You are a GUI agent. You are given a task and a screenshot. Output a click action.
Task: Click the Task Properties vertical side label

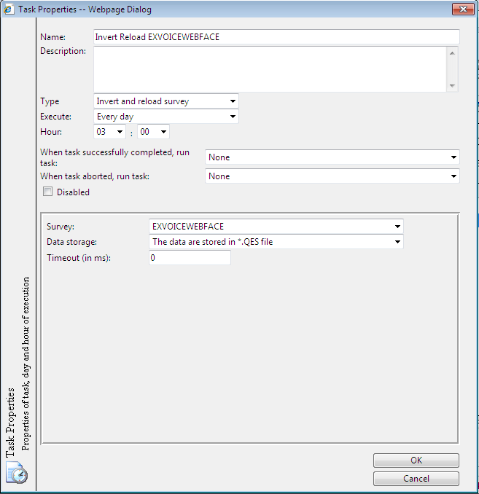(10, 423)
